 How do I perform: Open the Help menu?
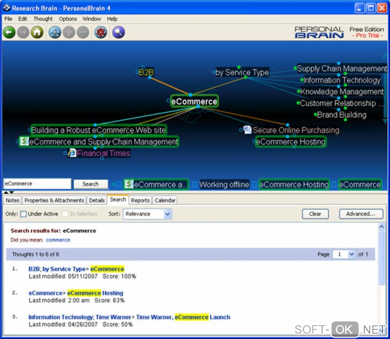point(112,19)
